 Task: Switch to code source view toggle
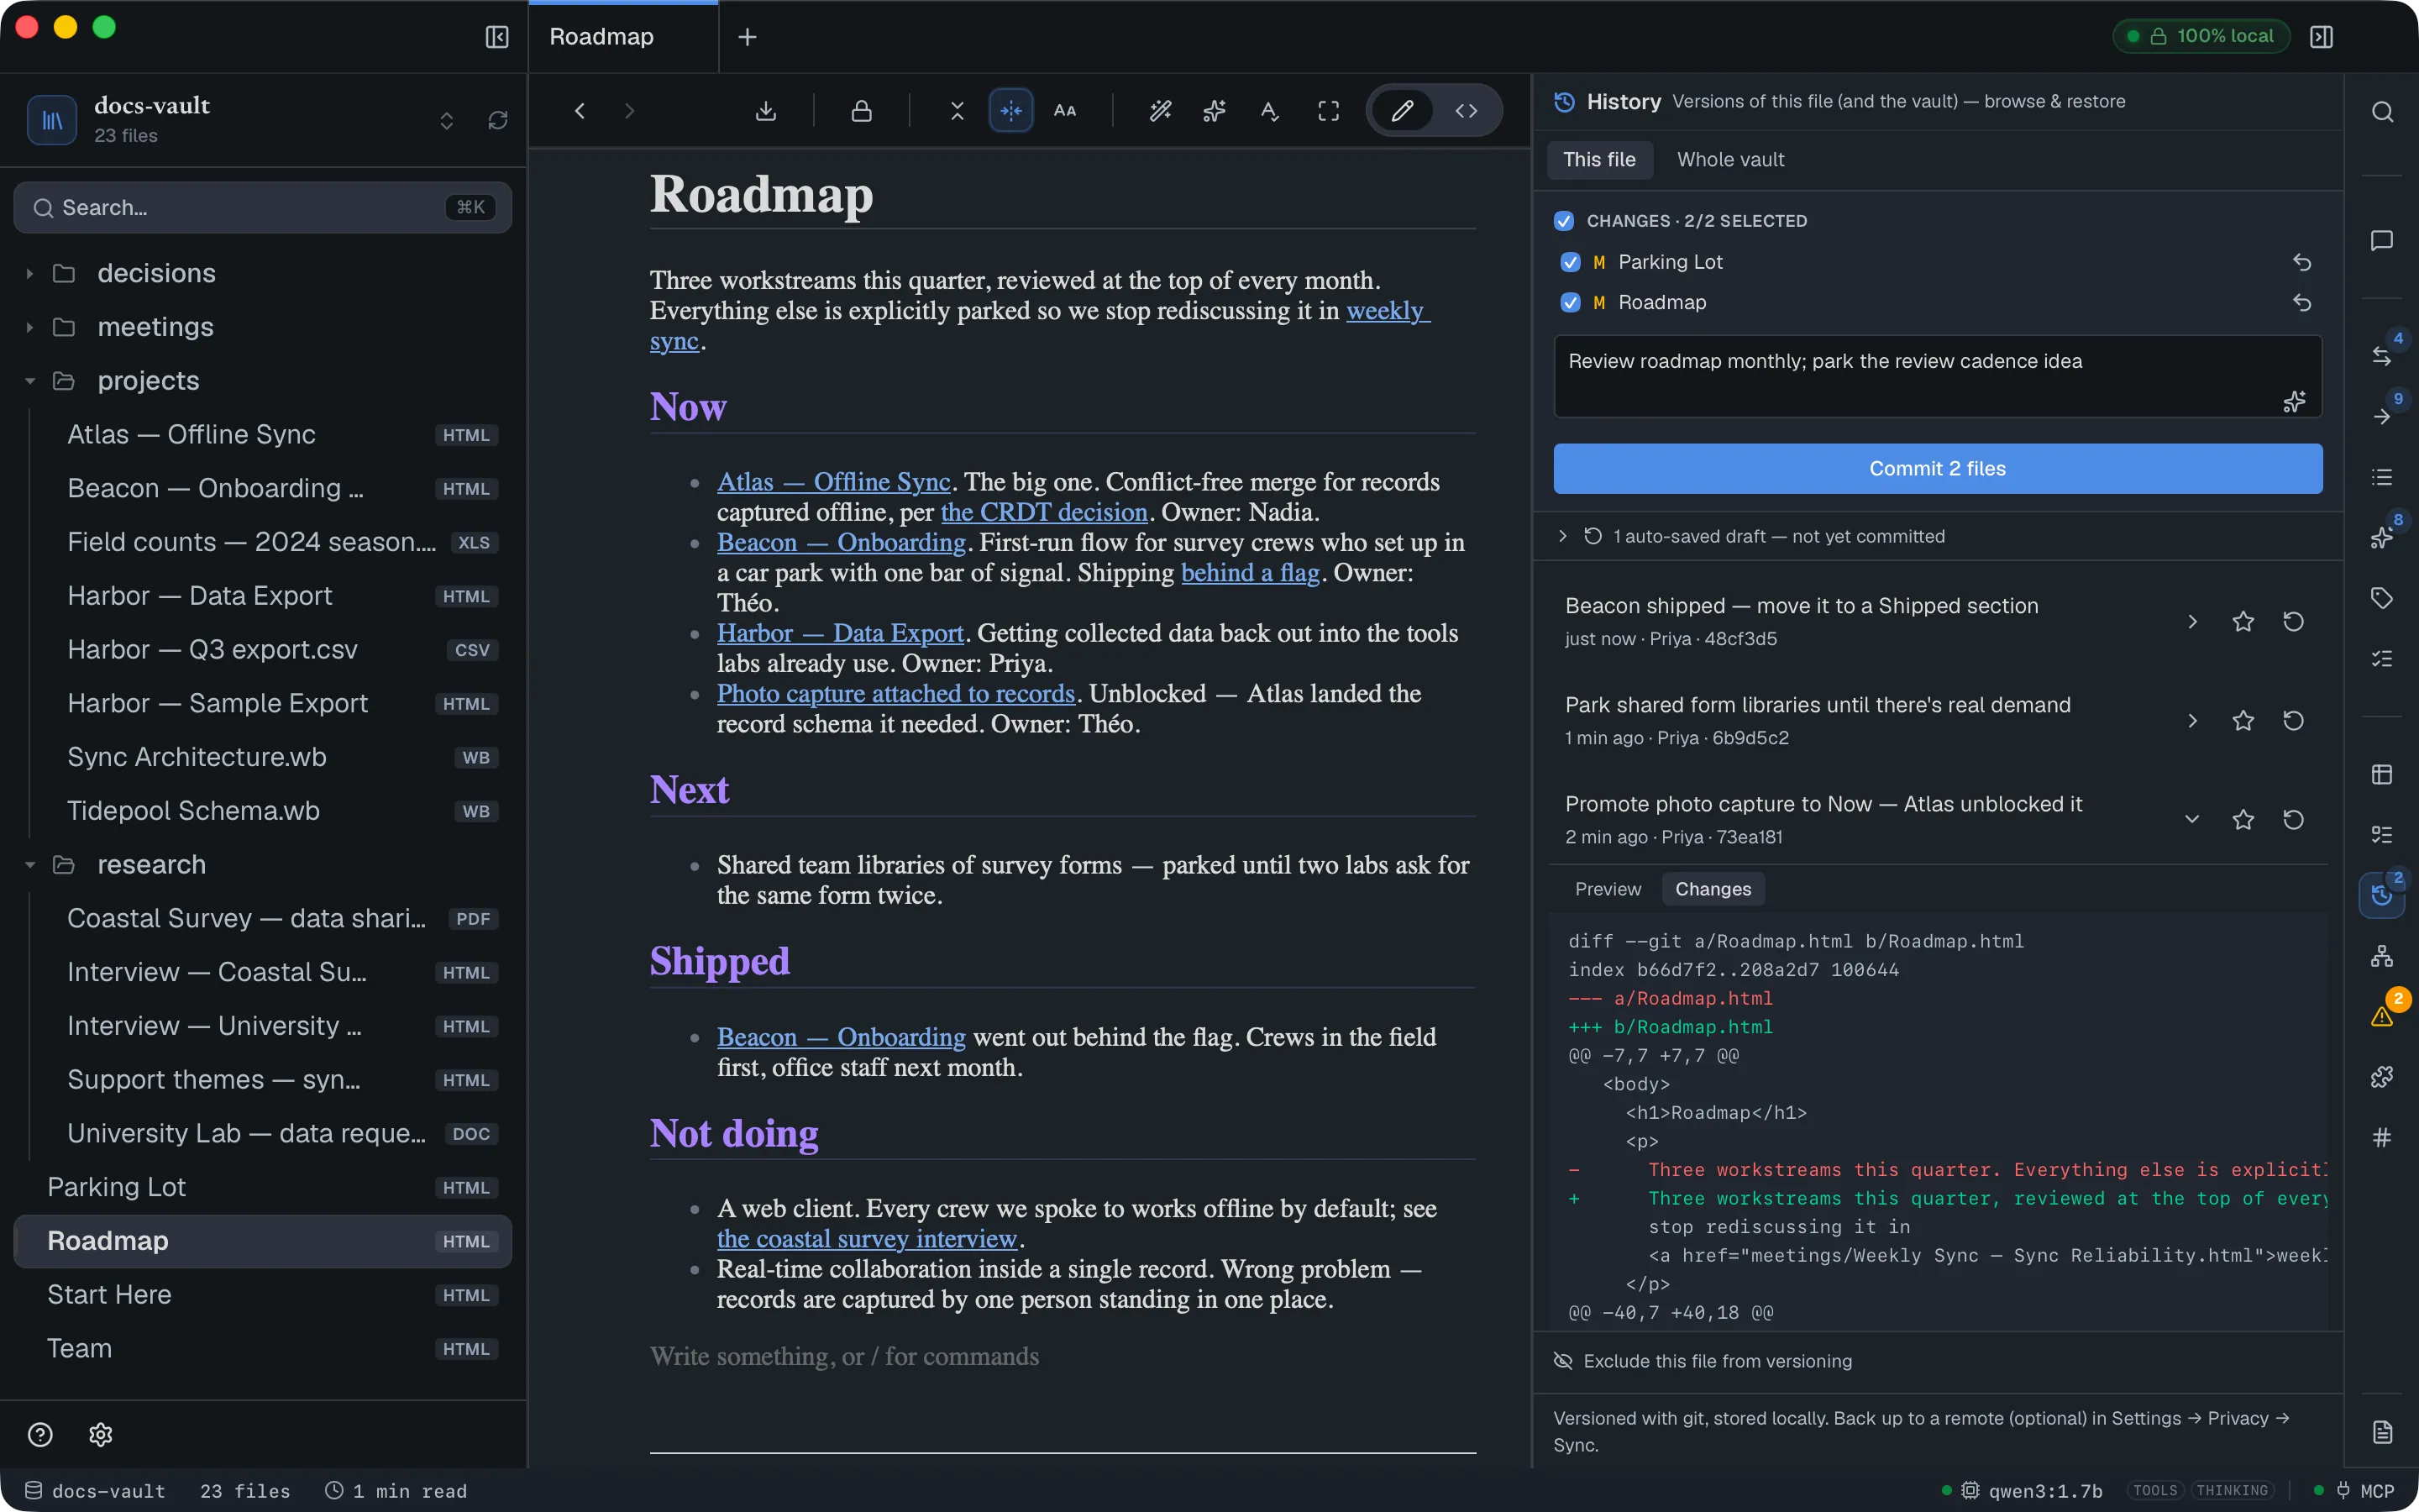coord(1467,111)
